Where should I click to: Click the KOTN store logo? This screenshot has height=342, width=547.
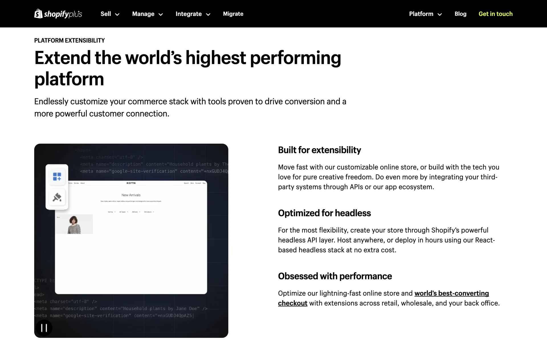click(131, 183)
